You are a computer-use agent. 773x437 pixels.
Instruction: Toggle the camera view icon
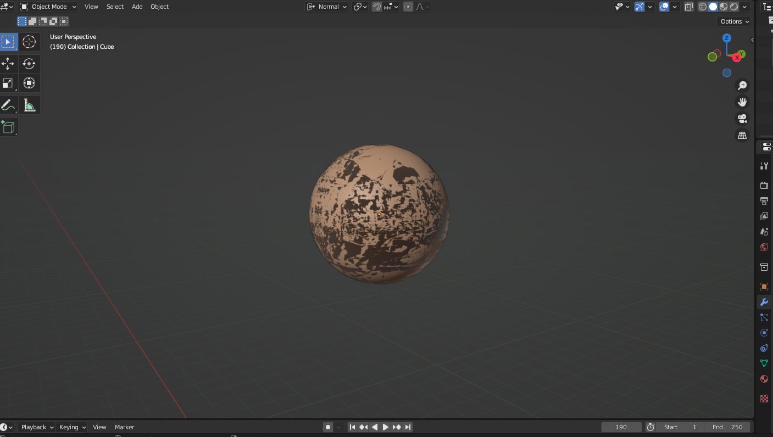click(742, 119)
